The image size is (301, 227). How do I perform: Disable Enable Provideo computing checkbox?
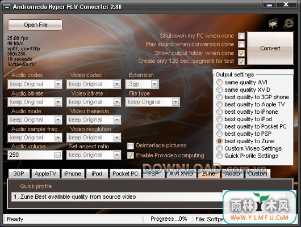coord(131,155)
